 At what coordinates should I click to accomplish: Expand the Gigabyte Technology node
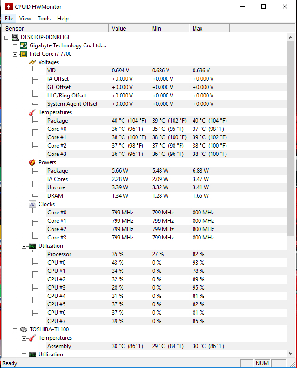(15, 46)
